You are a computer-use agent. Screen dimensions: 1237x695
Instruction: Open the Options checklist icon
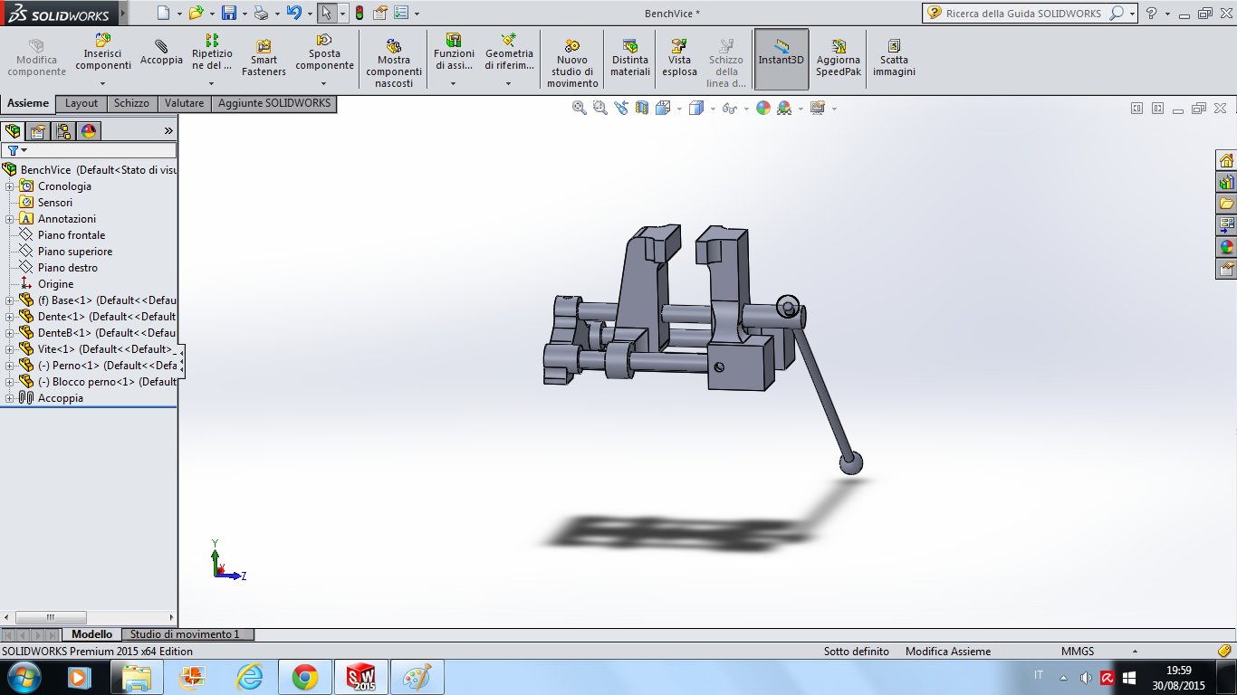pos(401,13)
